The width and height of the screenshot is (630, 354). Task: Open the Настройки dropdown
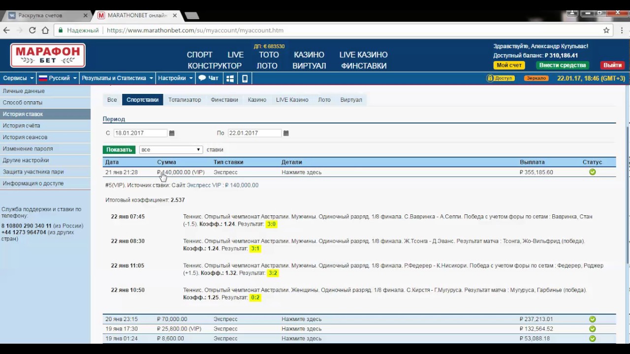click(x=176, y=78)
